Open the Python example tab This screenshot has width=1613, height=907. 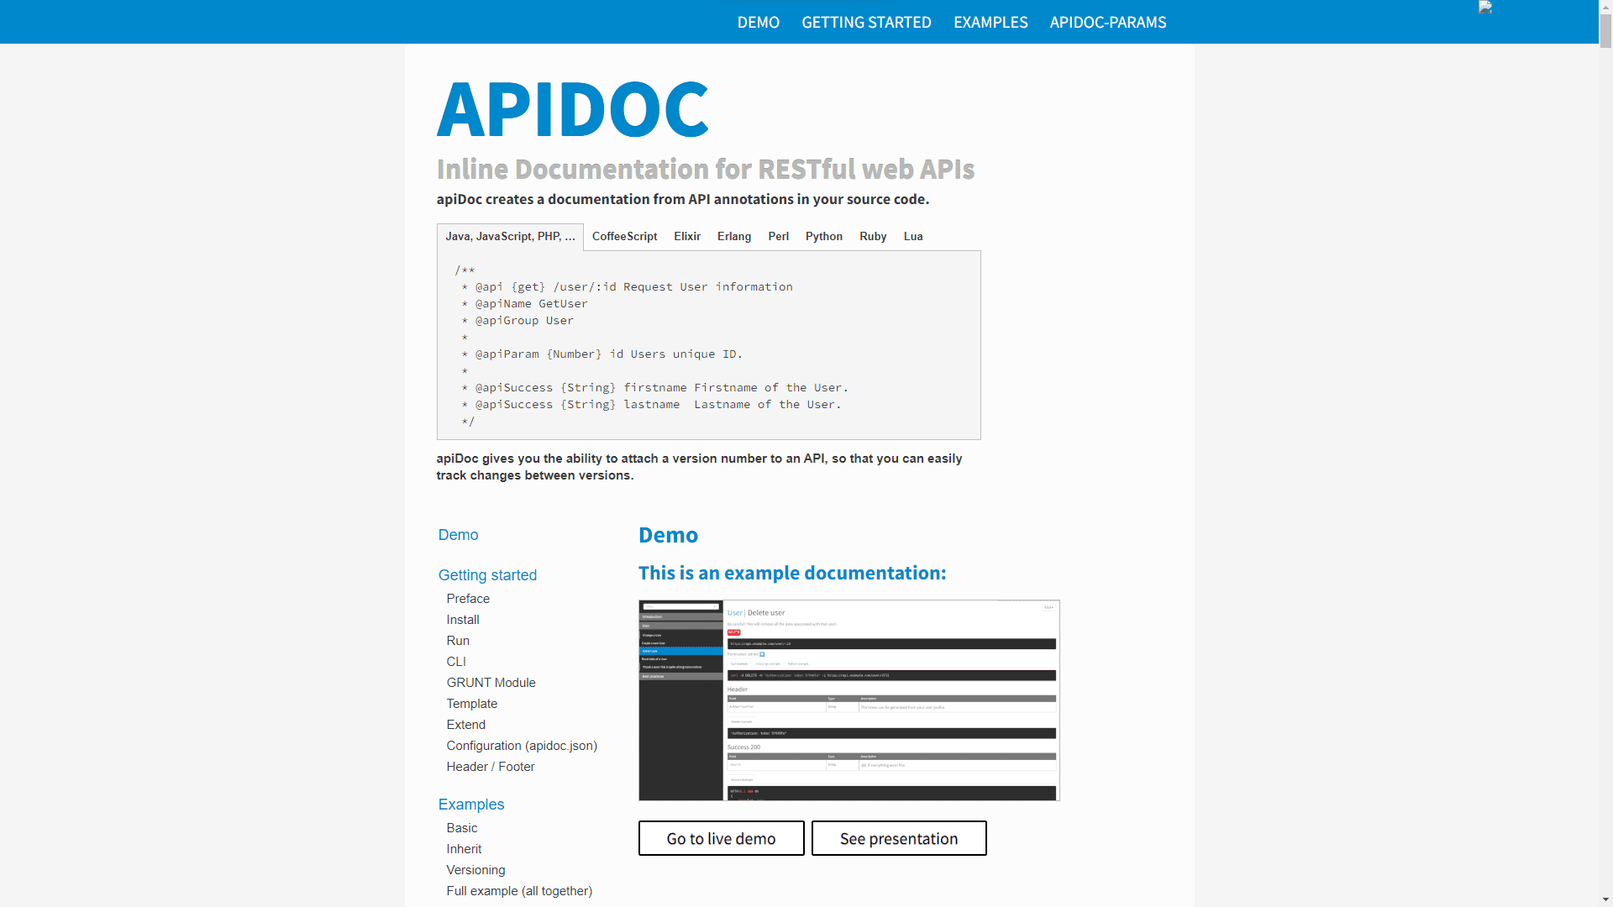[x=823, y=237]
